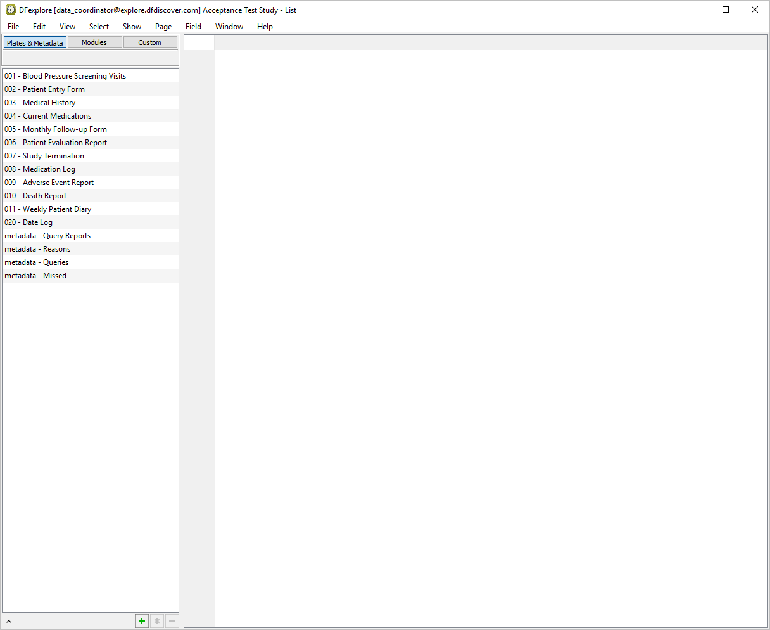The height and width of the screenshot is (630, 770).
Task: Open the File menu
Action: [13, 27]
